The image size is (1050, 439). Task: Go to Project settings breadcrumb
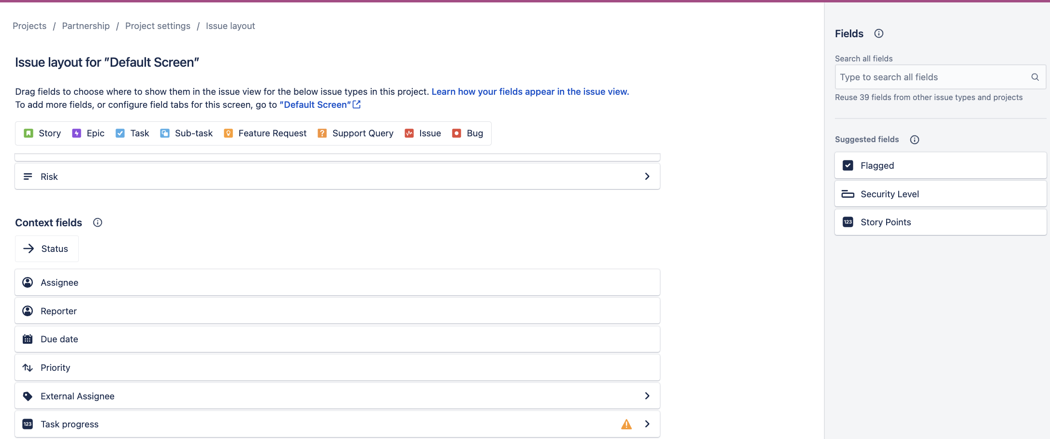pos(158,26)
